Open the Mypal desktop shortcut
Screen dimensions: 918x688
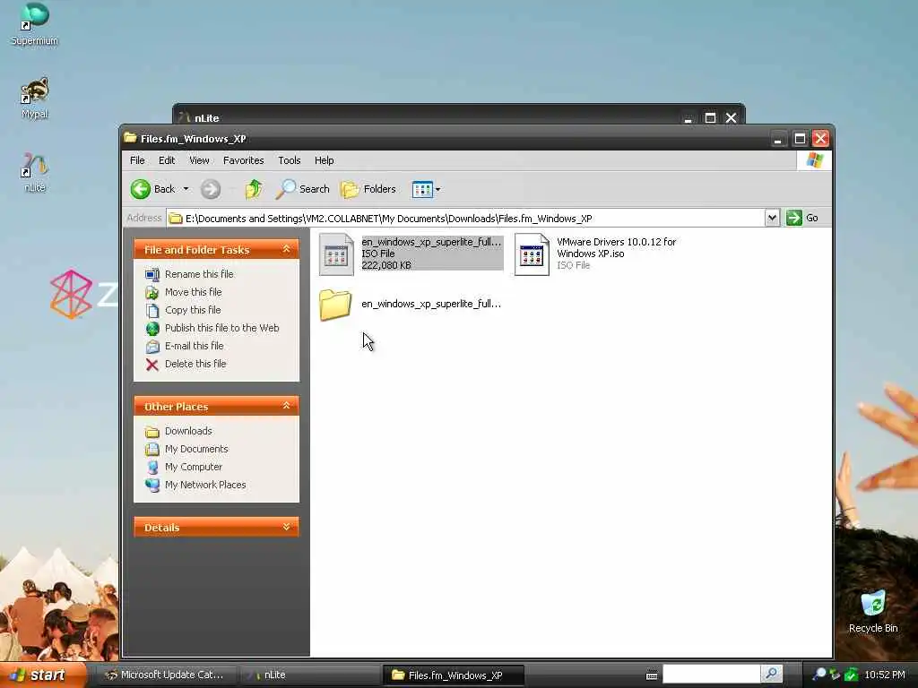35,98
